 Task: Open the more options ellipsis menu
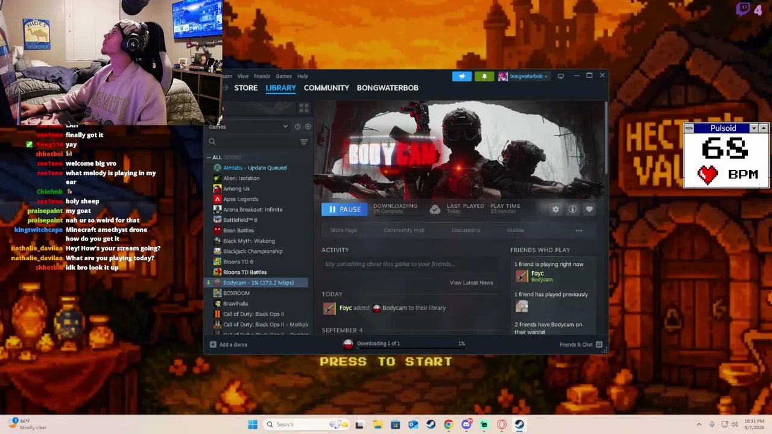(x=579, y=230)
